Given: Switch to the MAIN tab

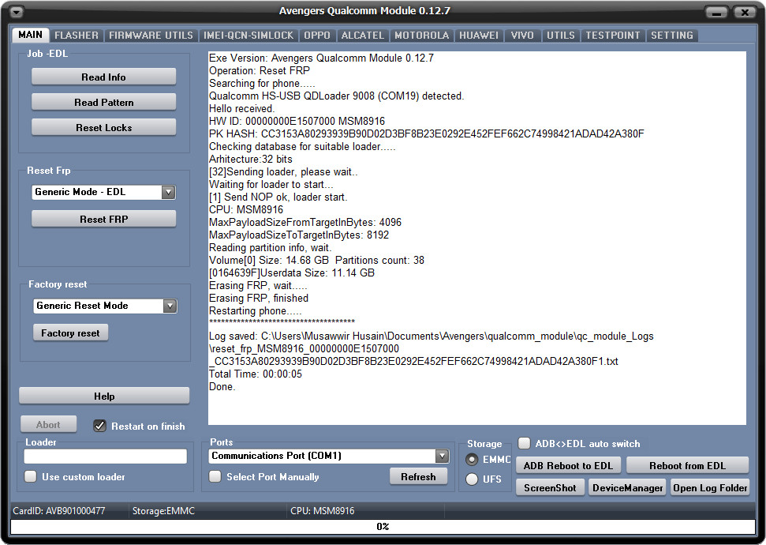Looking at the screenshot, I should click(30, 35).
